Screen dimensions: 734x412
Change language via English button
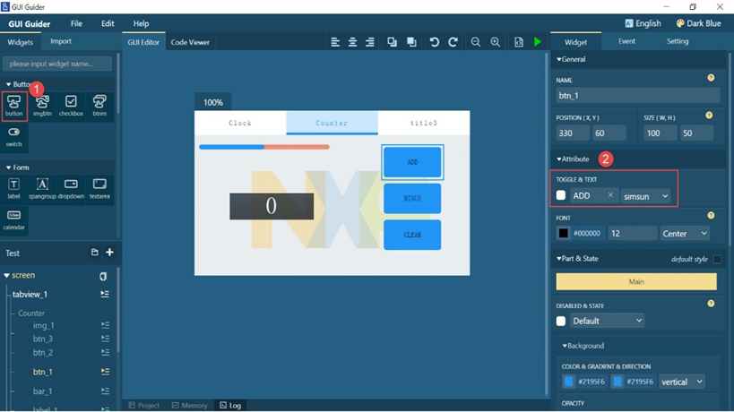point(643,23)
